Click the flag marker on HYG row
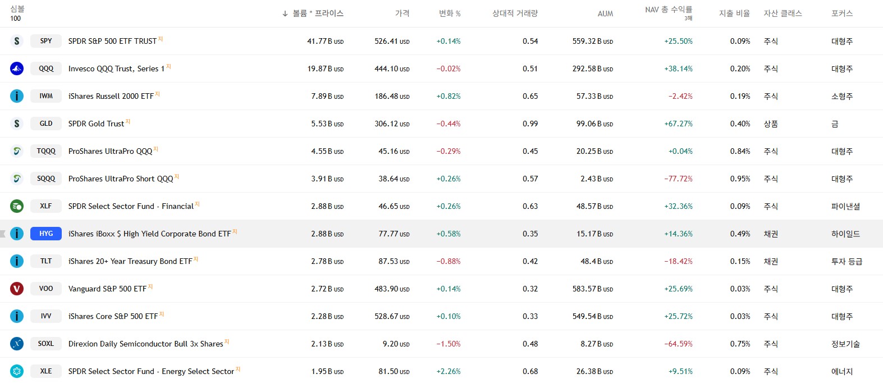The height and width of the screenshot is (383, 883). (3, 234)
